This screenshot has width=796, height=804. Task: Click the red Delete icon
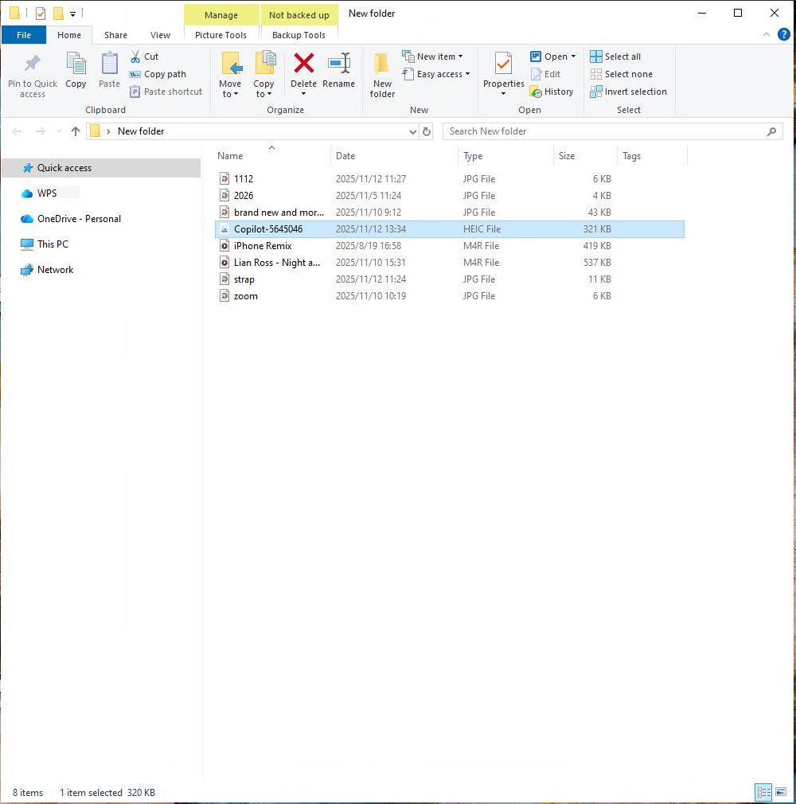(x=303, y=64)
